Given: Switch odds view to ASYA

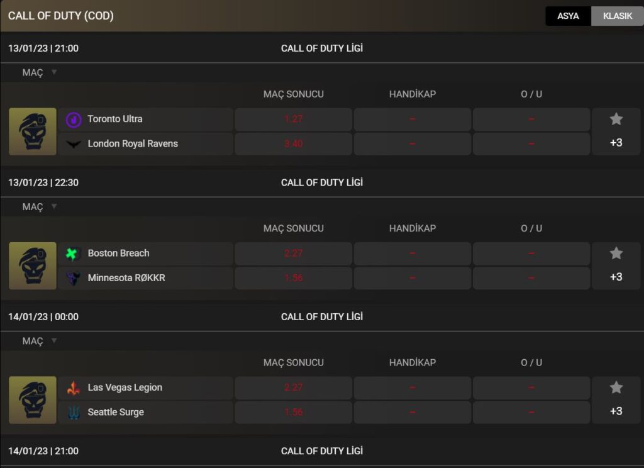Looking at the screenshot, I should tap(568, 16).
